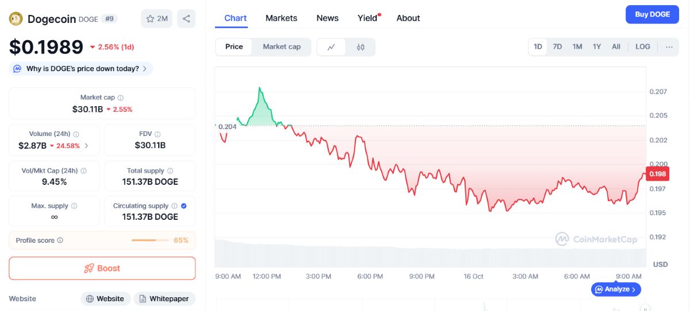The image size is (690, 311).
Task: Click the 0.204 opening price label
Action: point(227,127)
